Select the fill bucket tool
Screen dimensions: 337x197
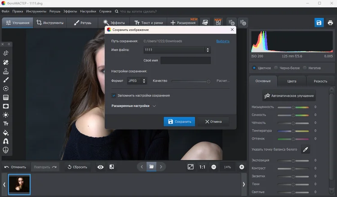(x=6, y=133)
